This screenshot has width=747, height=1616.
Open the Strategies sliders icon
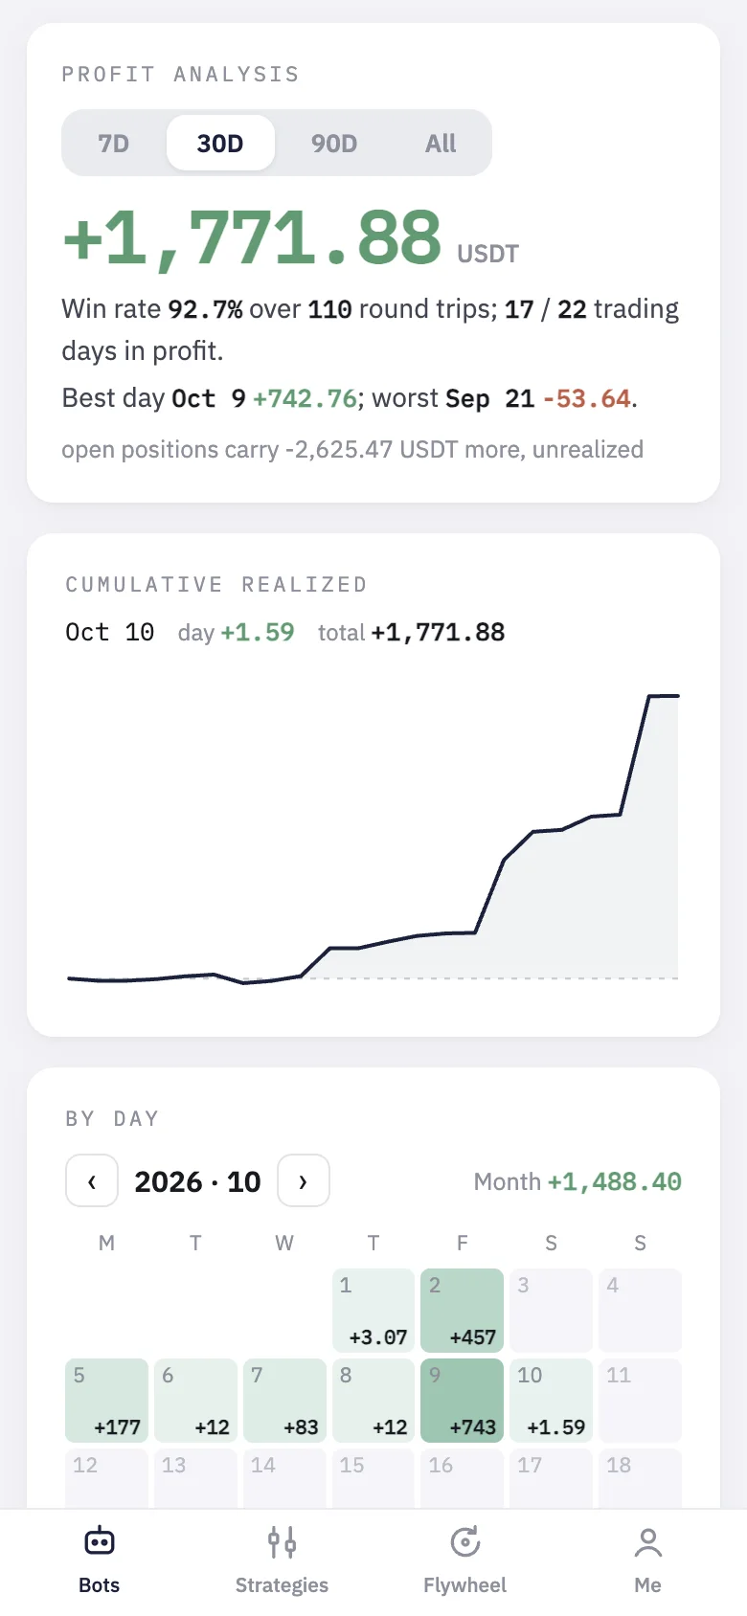pyautogui.click(x=282, y=1542)
